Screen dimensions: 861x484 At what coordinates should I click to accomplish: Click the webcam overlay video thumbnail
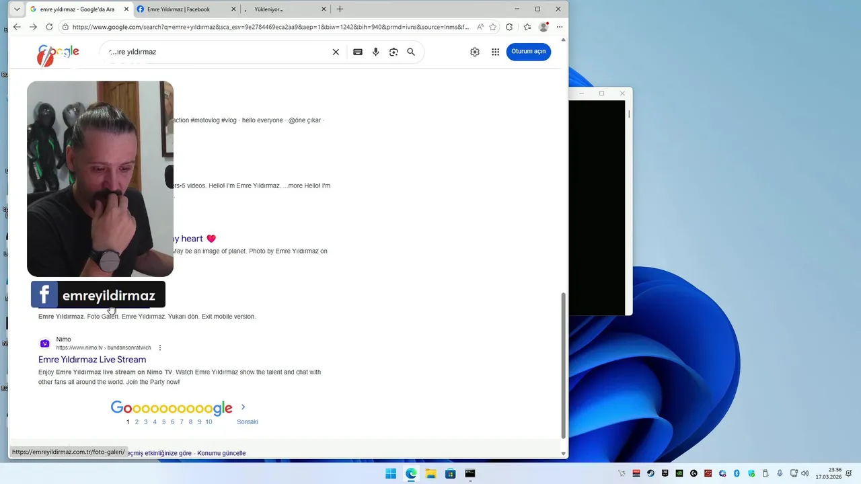[100, 179]
